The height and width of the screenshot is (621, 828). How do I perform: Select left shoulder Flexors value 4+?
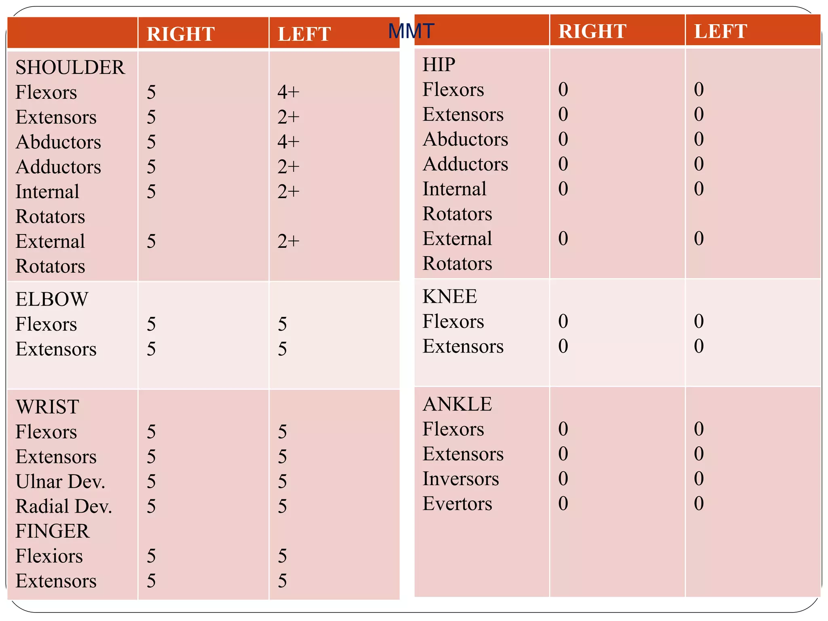pos(288,92)
